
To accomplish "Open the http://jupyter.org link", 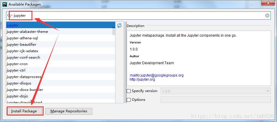I will [x=142, y=79].
